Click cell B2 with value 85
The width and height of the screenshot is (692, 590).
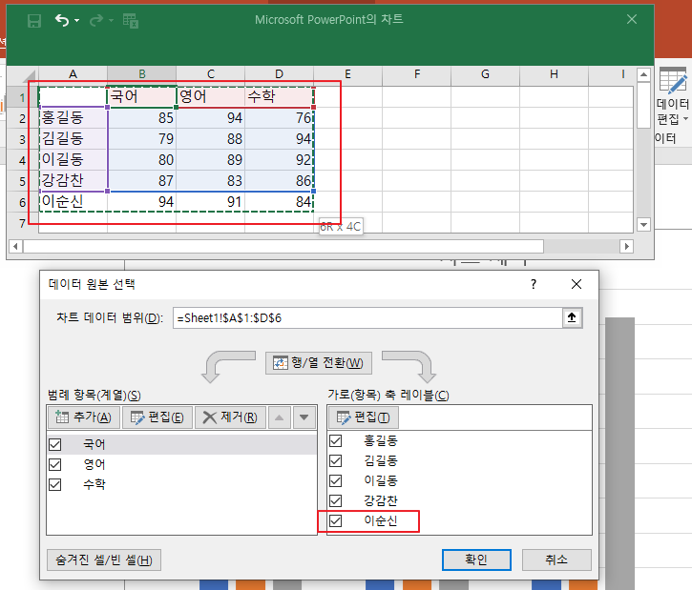click(141, 117)
